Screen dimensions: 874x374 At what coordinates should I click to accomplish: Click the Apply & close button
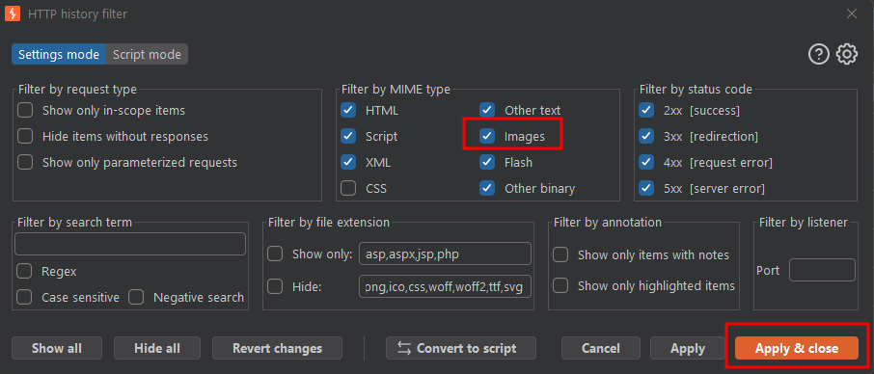pyautogui.click(x=797, y=348)
